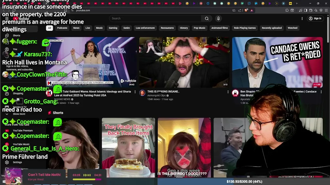Click the MAGNO NEWS channel avatar
The width and height of the screenshot is (330, 185).
[x=49, y=93]
